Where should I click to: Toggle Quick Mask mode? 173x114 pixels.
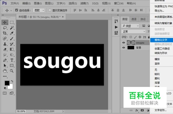(5, 93)
